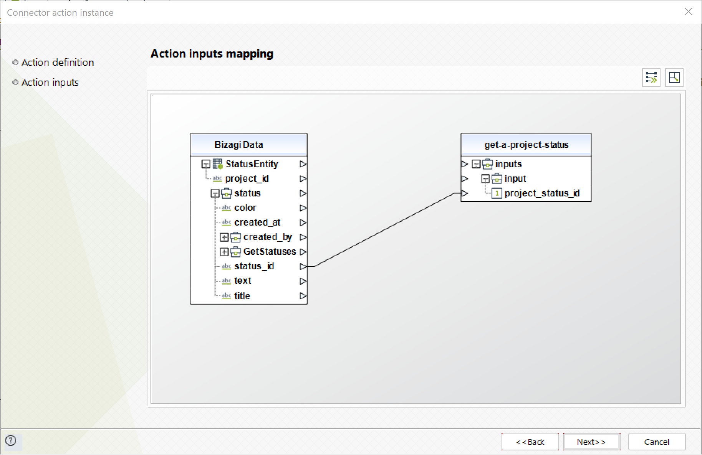Select the title attribute

(x=242, y=296)
